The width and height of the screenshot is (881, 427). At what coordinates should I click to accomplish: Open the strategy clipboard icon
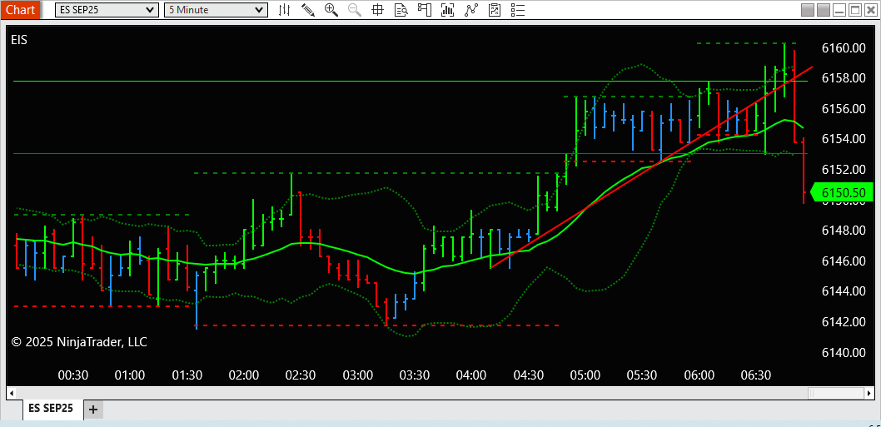coord(495,9)
